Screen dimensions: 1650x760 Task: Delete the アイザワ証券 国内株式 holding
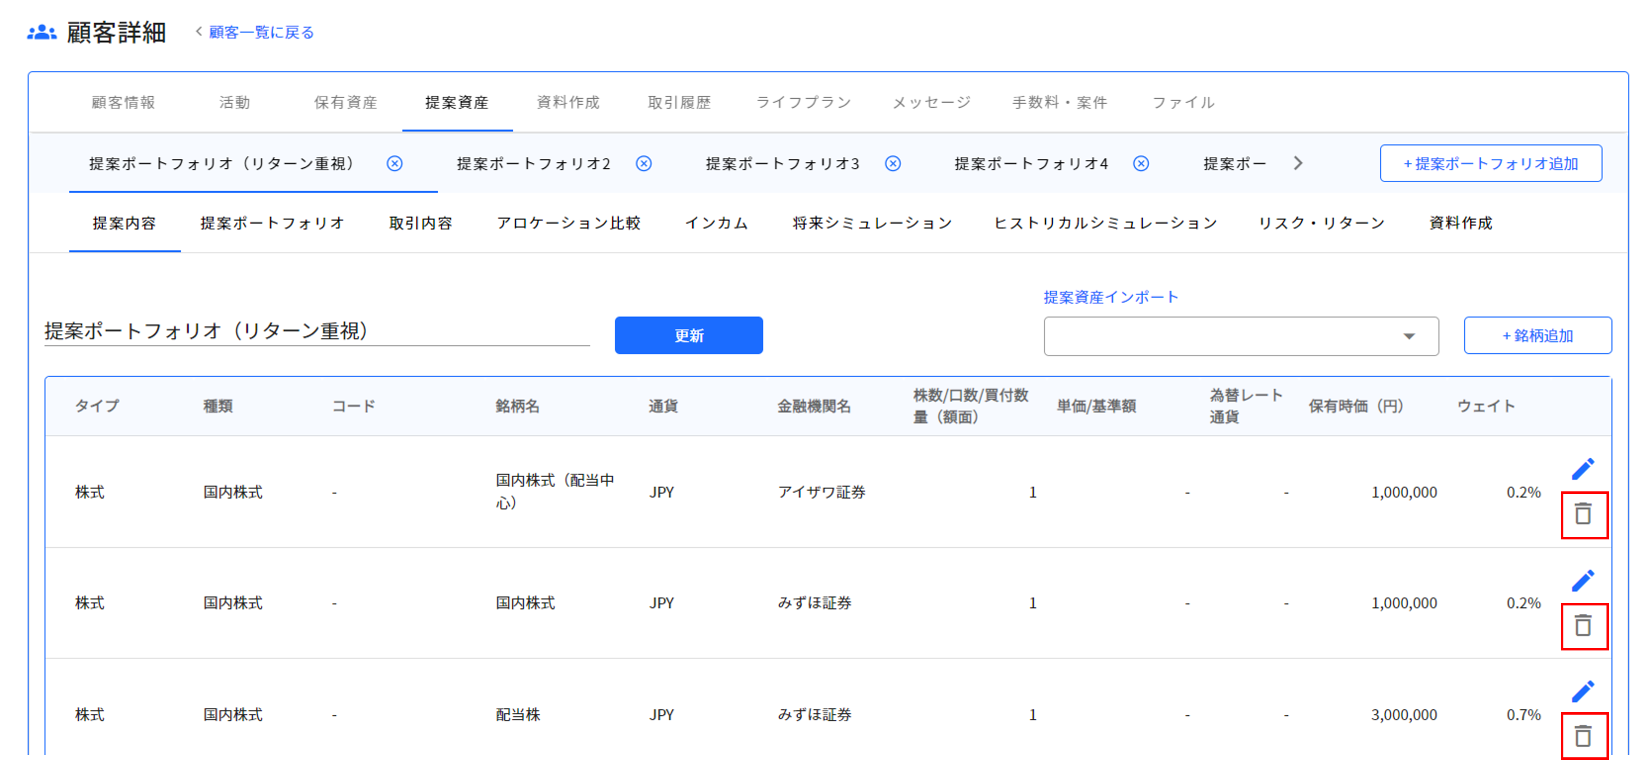(1583, 514)
